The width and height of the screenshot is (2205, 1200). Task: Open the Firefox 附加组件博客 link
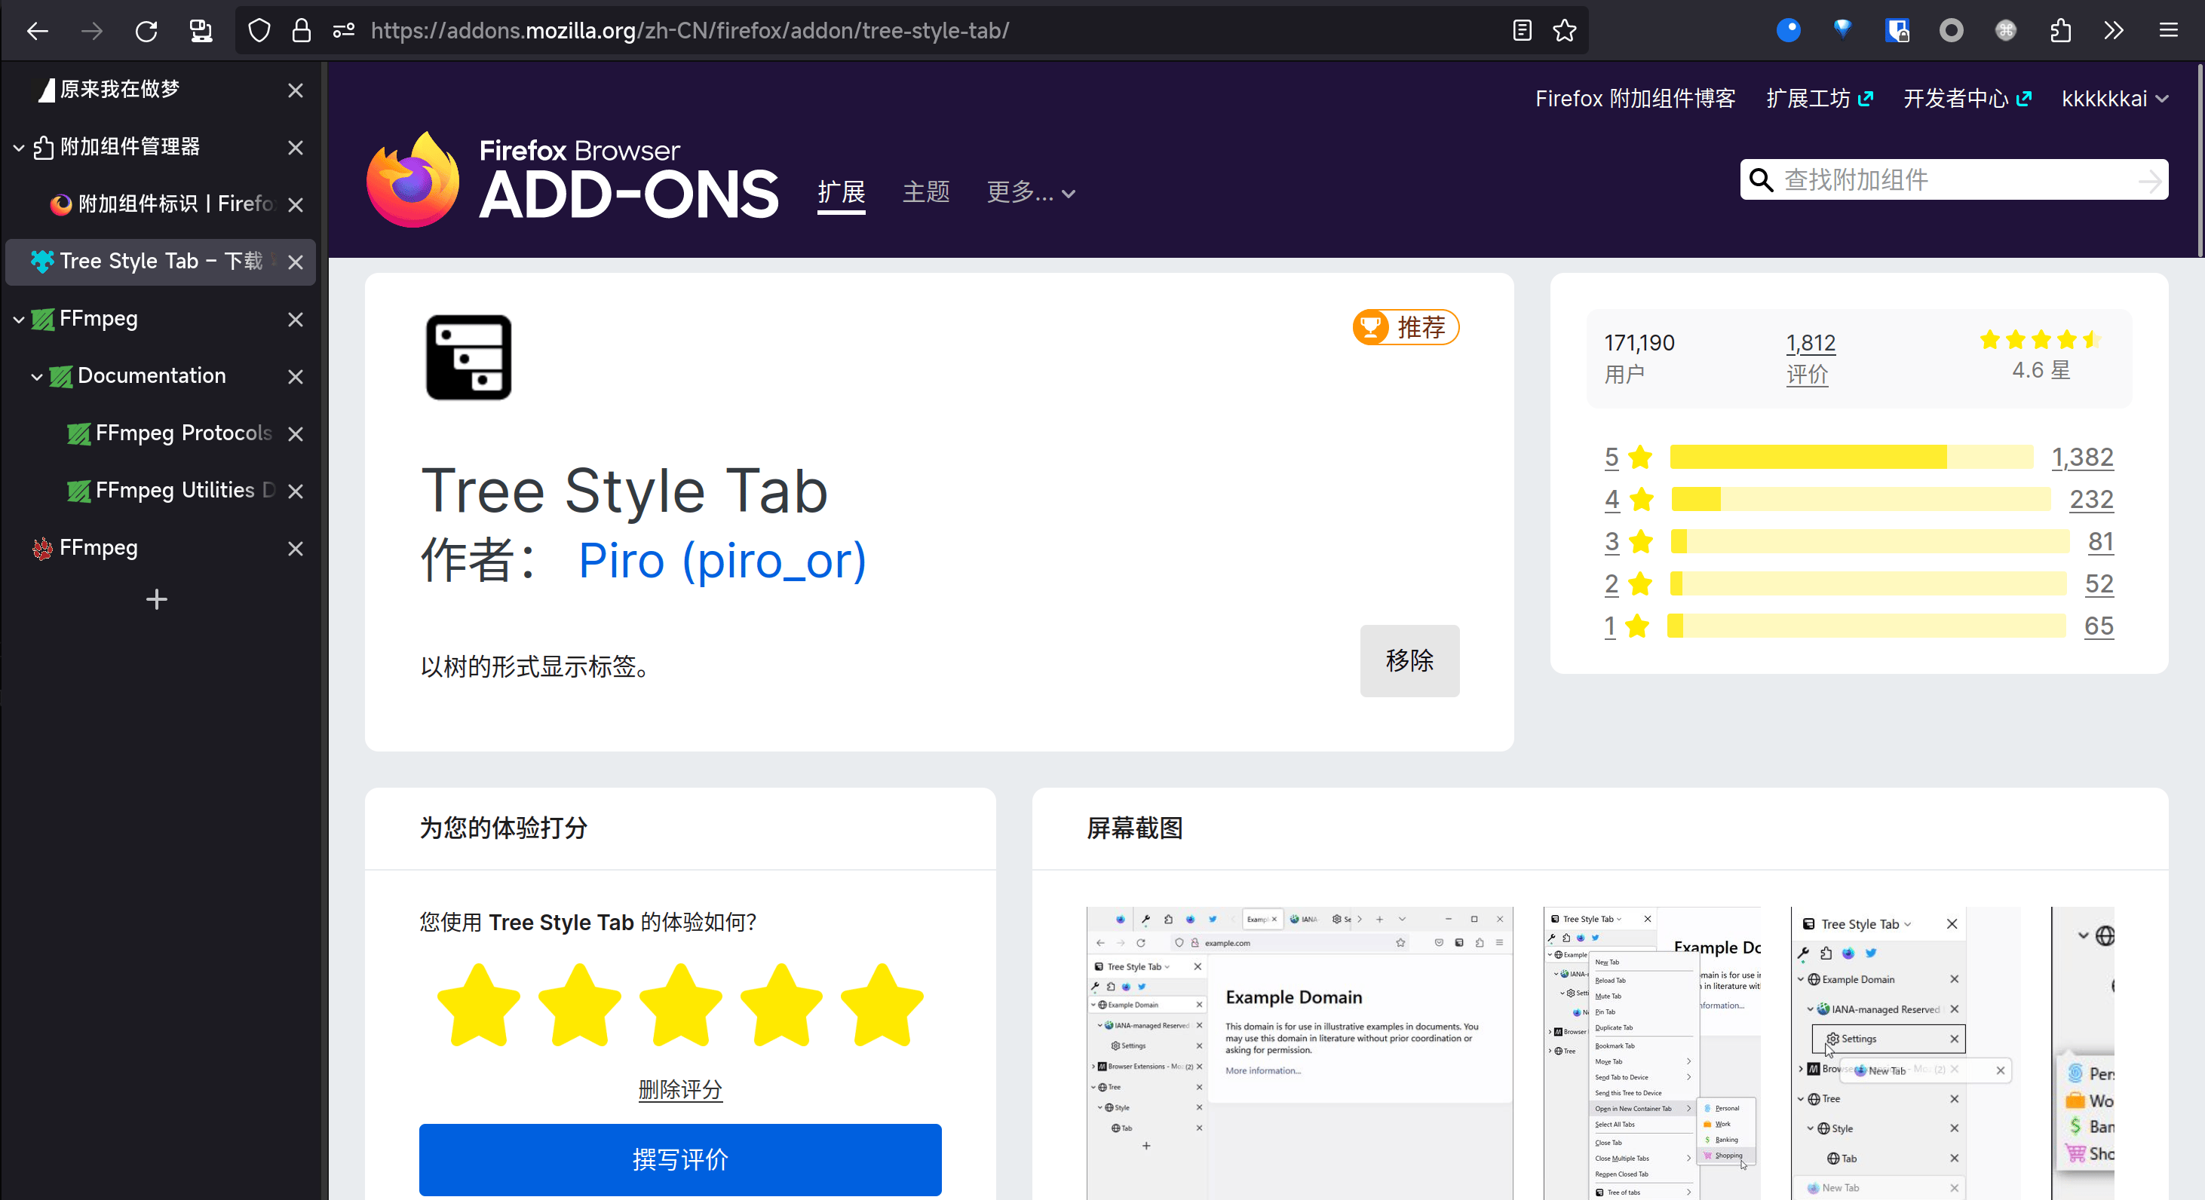coord(1635,98)
